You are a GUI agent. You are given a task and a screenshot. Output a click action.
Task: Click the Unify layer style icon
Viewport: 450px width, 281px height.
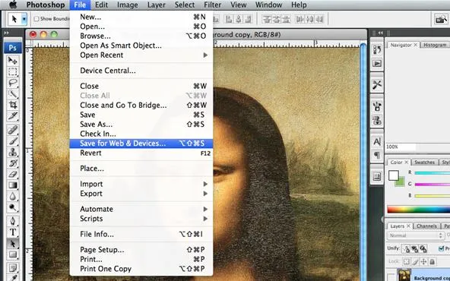423,248
